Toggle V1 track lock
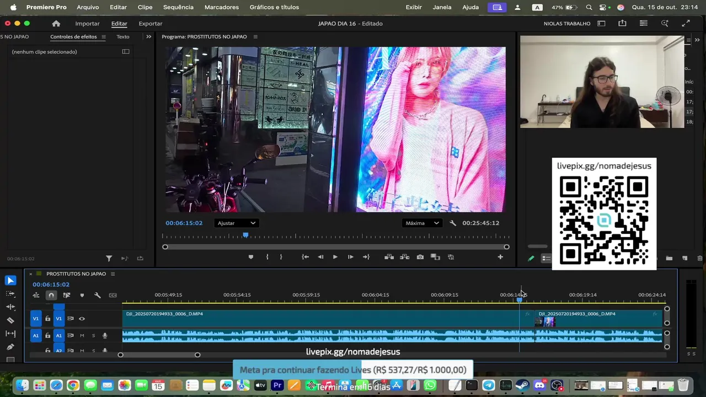Viewport: 706px width, 397px height. [x=47, y=319]
